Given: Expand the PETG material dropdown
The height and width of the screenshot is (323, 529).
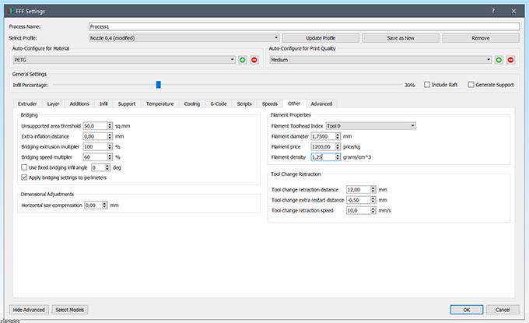Looking at the screenshot, I should [x=122, y=59].
